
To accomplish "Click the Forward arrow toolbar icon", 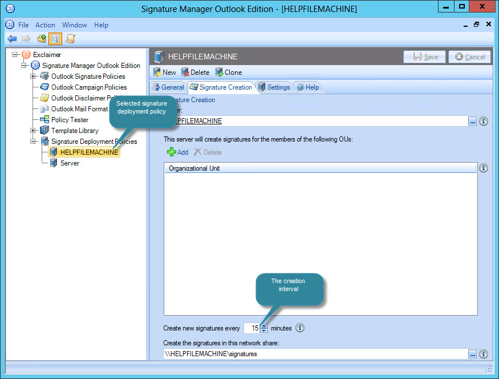I will pos(26,39).
